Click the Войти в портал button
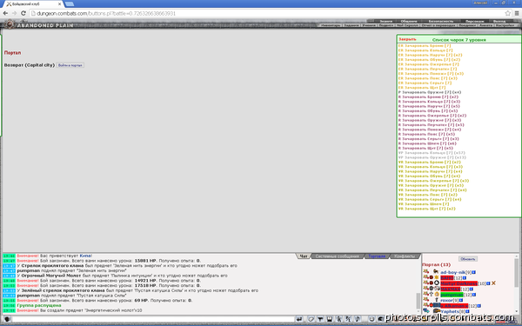This screenshot has width=522, height=326. coord(70,65)
